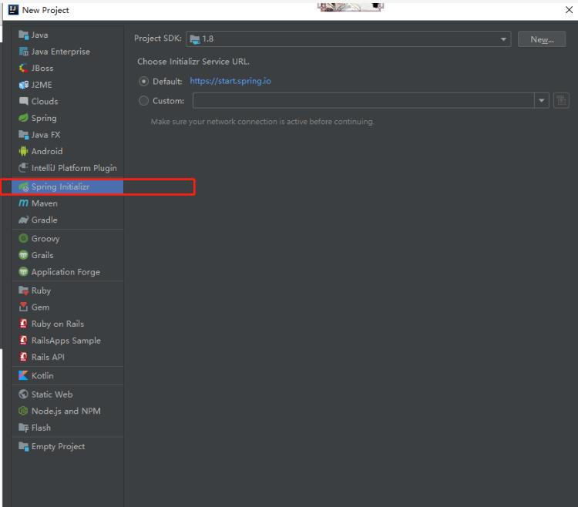Click the Android robot icon
Viewport: 578px width, 507px height.
(x=24, y=151)
